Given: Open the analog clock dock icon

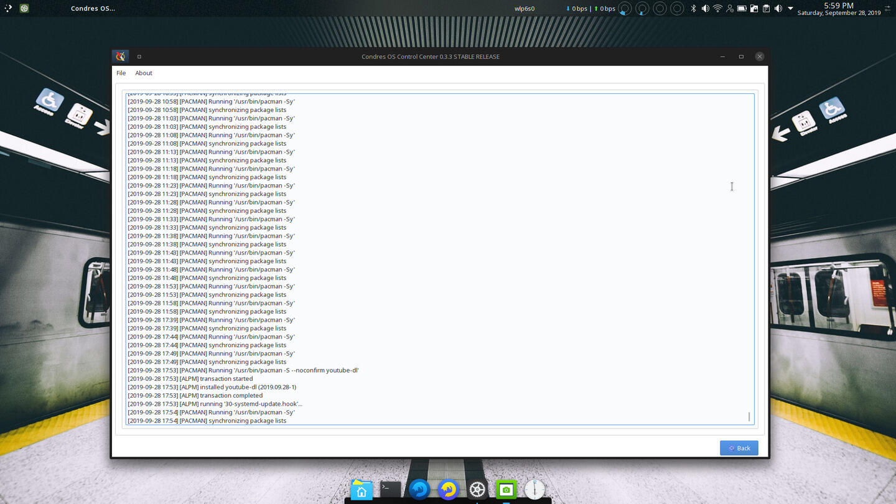Looking at the screenshot, I should (x=534, y=490).
